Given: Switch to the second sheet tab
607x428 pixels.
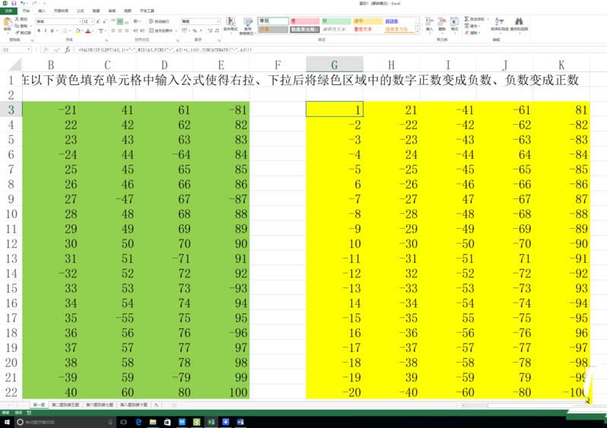Looking at the screenshot, I should (65, 404).
